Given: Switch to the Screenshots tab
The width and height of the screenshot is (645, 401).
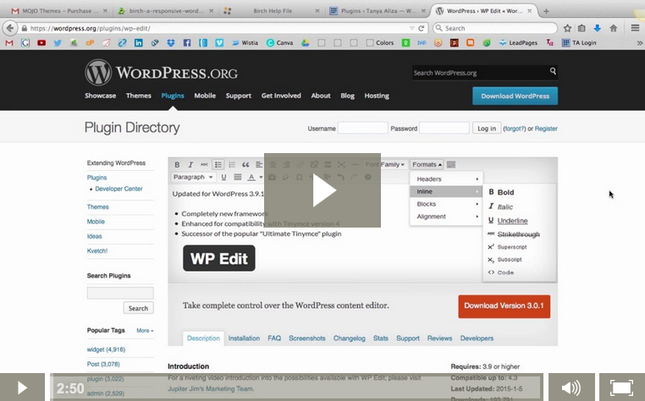Looking at the screenshot, I should point(307,338).
